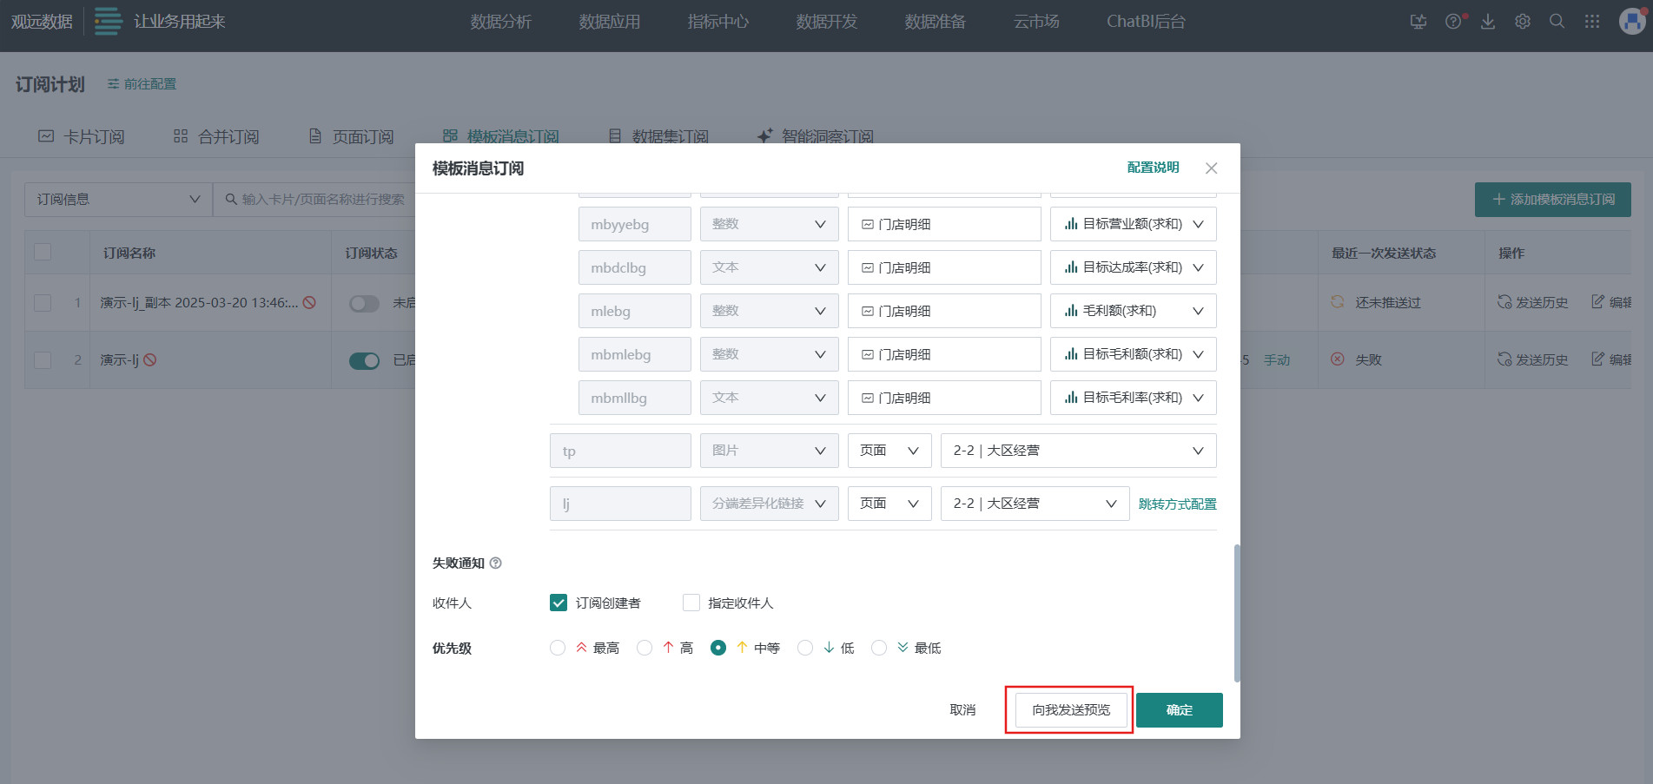The image size is (1653, 784).
Task: Click the dialog vertical scrollbar
Action: coord(1236,612)
